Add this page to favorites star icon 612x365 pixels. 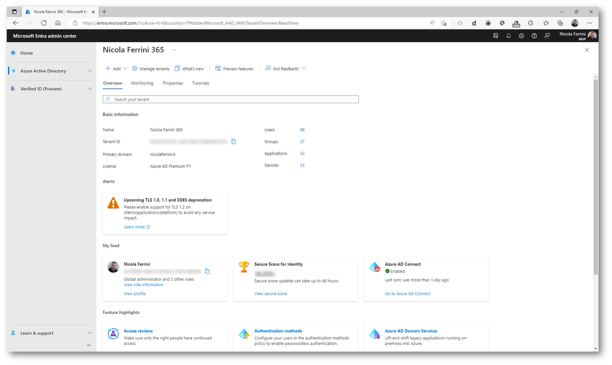tap(444, 23)
